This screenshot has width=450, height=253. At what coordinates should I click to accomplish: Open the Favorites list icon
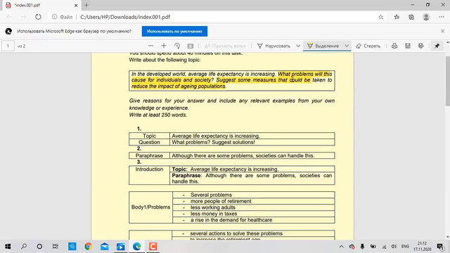pyautogui.click(x=397, y=17)
